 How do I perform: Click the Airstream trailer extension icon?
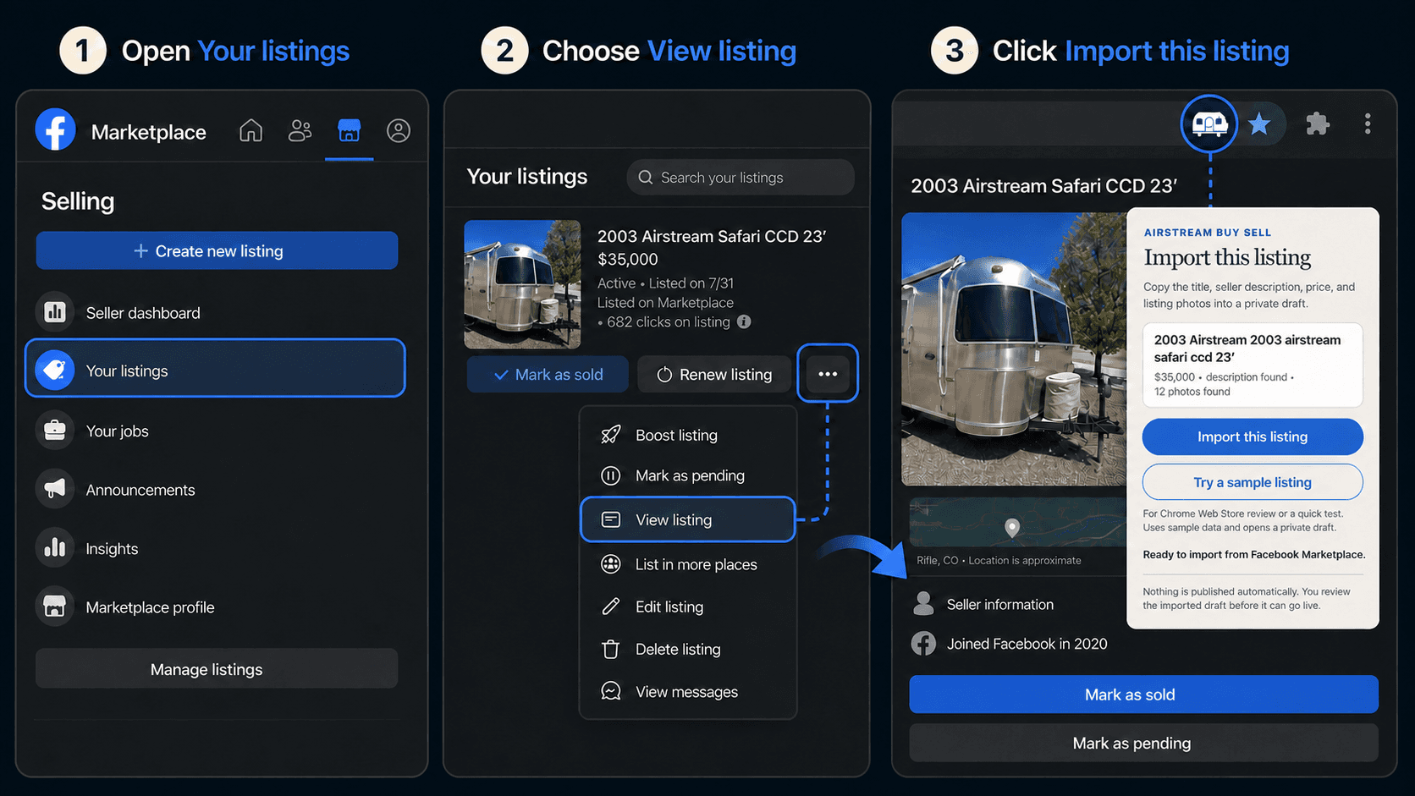click(x=1209, y=124)
